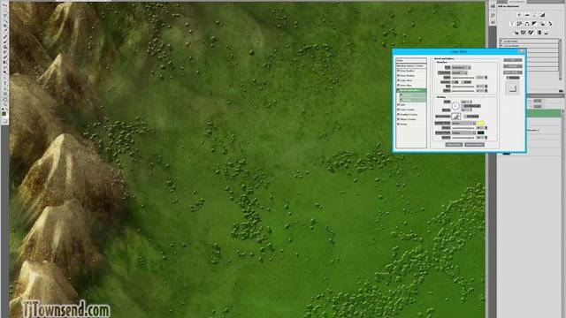Viewport: 566px width, 318px height.
Task: Toggle the Stroke effect checkbox
Action: pos(398,124)
